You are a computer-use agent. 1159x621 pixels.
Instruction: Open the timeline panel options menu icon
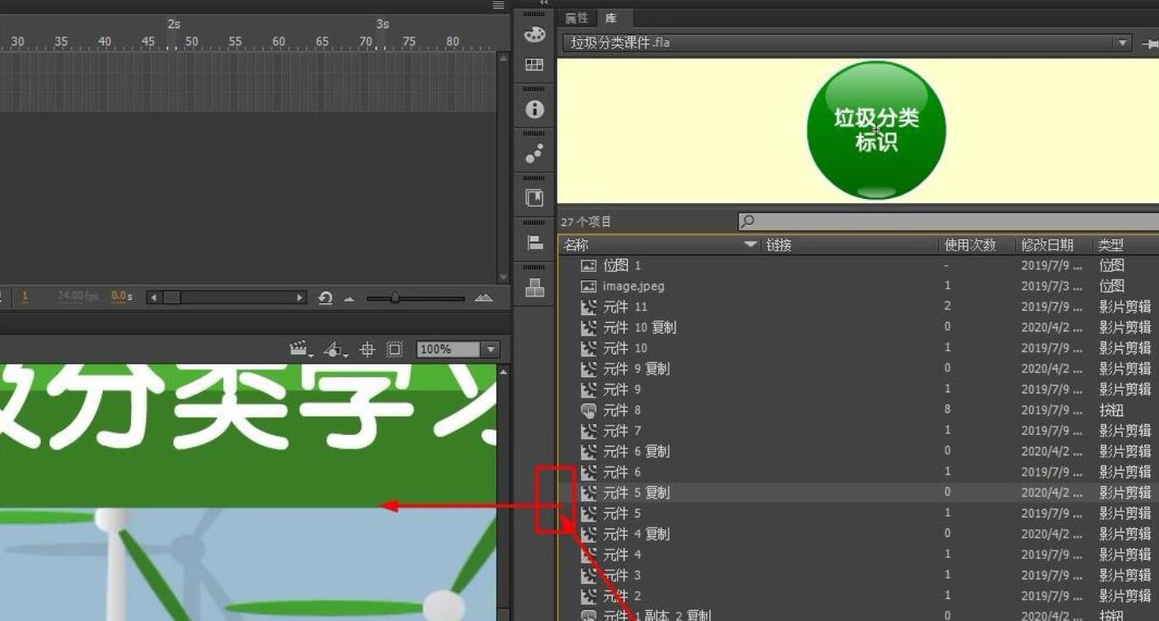pos(499,5)
